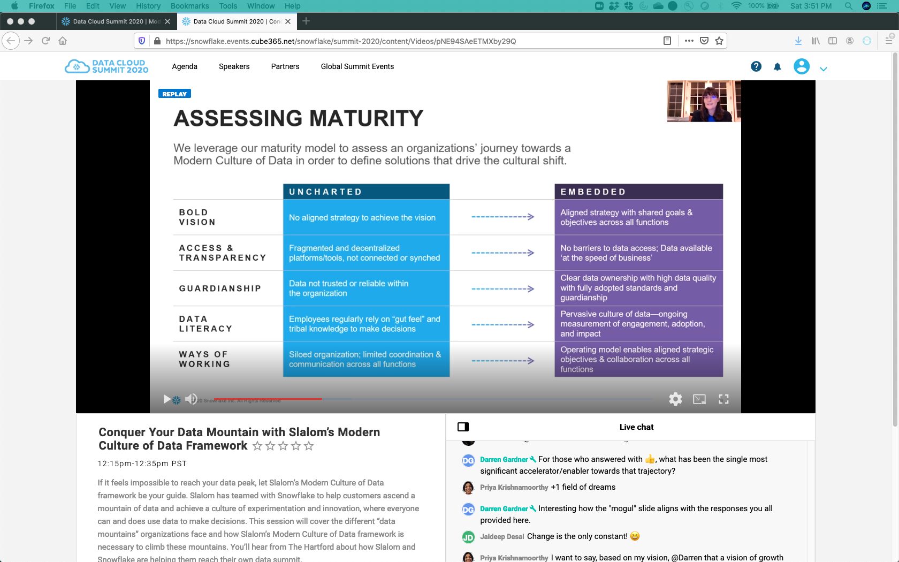
Task: Go back in browser history
Action: coord(11,41)
